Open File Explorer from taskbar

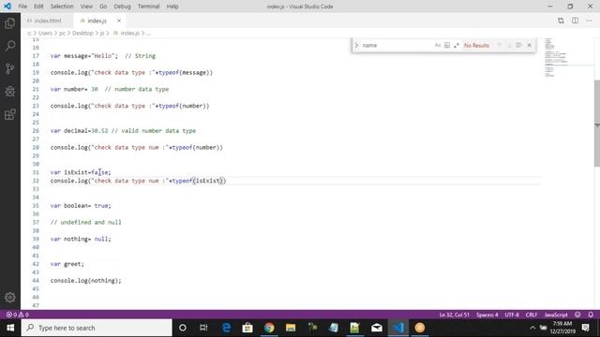(x=291, y=328)
